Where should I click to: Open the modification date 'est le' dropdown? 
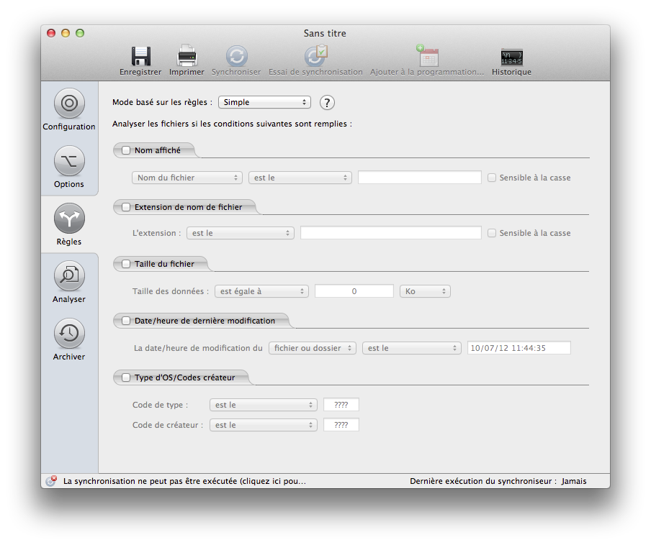coord(411,348)
